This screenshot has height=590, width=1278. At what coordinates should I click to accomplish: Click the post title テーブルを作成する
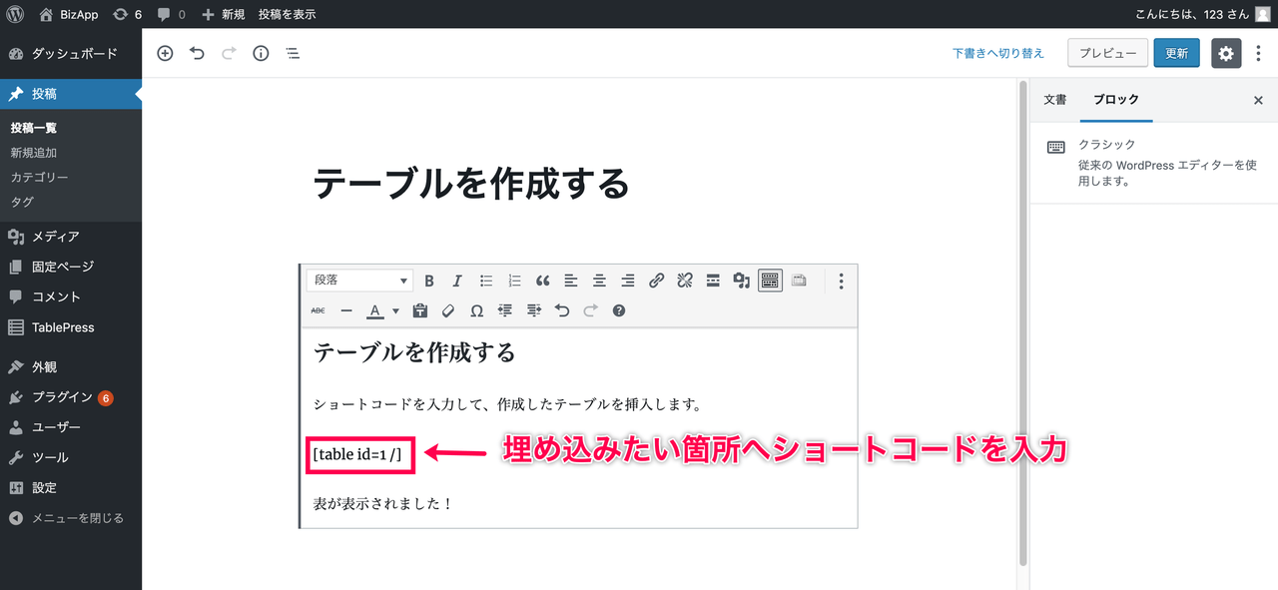[471, 184]
